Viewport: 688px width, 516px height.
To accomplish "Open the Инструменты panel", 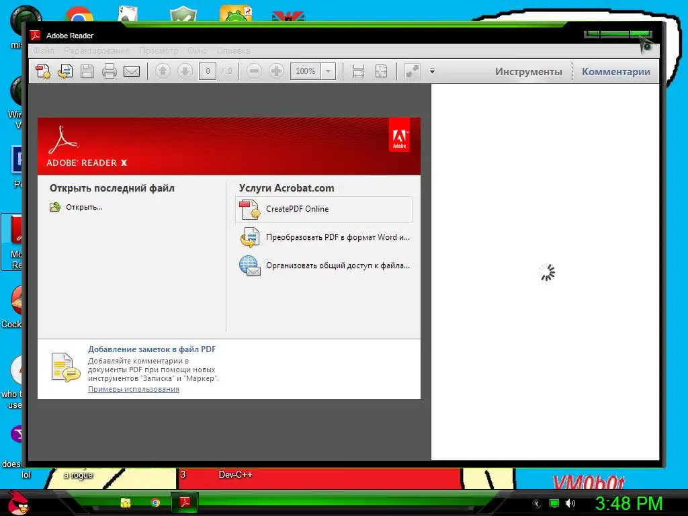I will (529, 71).
